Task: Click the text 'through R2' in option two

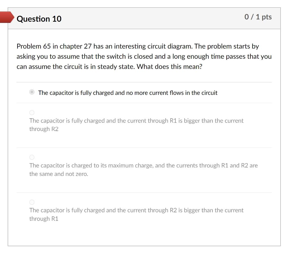Action: click(44, 129)
